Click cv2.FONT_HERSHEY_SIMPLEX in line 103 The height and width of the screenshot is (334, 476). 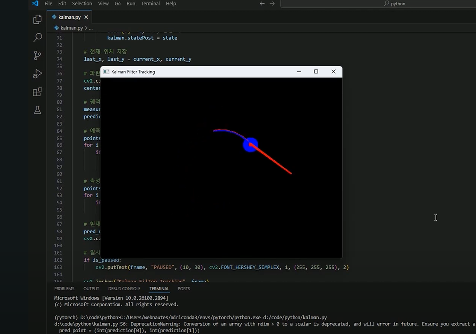click(244, 267)
